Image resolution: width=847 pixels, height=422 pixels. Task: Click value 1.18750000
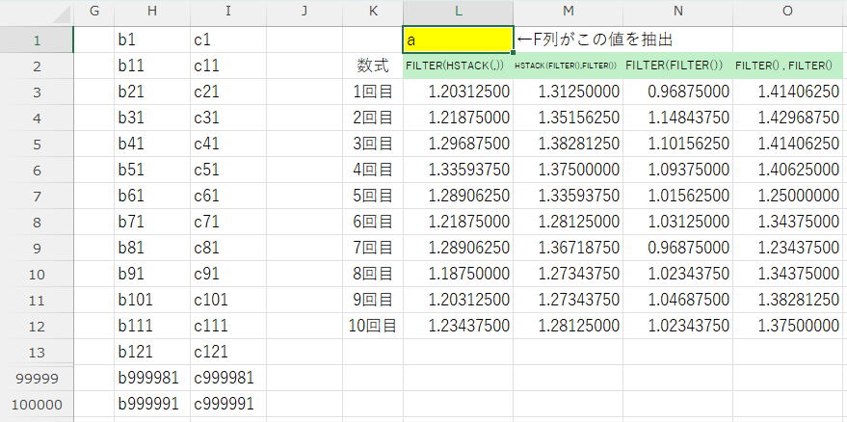458,274
